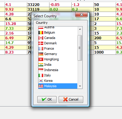
Task: Click the scrollbar up arrow
Action: 80,29
